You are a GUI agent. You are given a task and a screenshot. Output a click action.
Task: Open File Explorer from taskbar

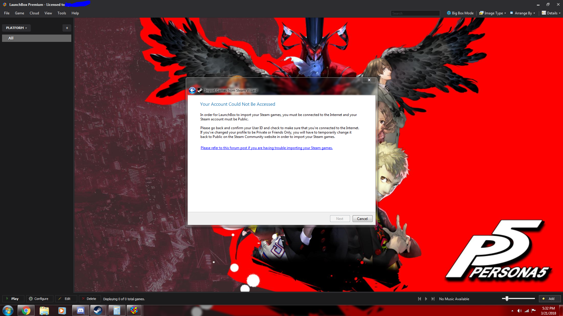click(x=44, y=310)
